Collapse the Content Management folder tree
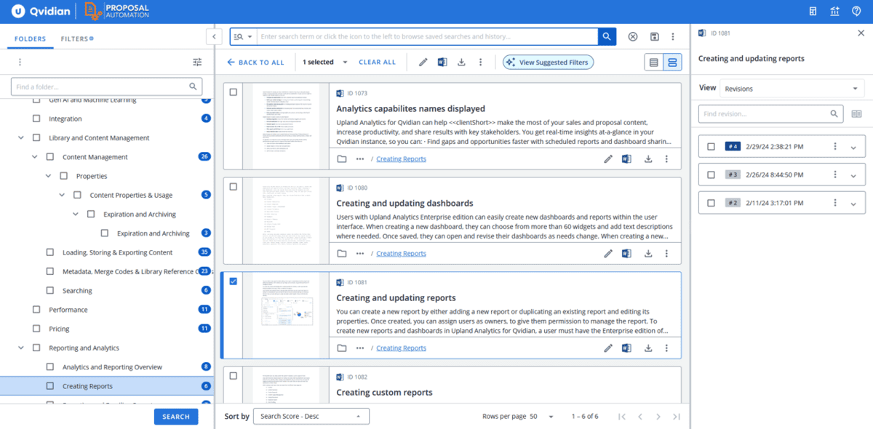Screen dimensions: 873x429 point(33,156)
